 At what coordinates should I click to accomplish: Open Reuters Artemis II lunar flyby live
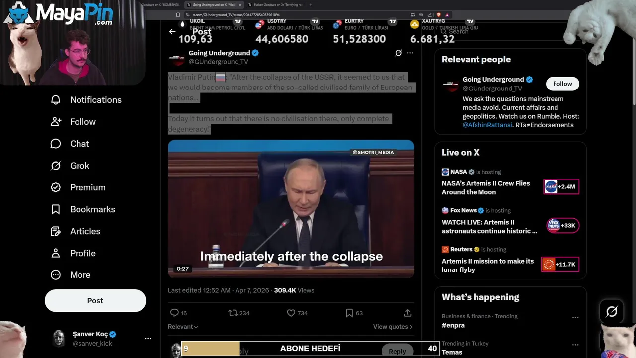[x=487, y=265]
